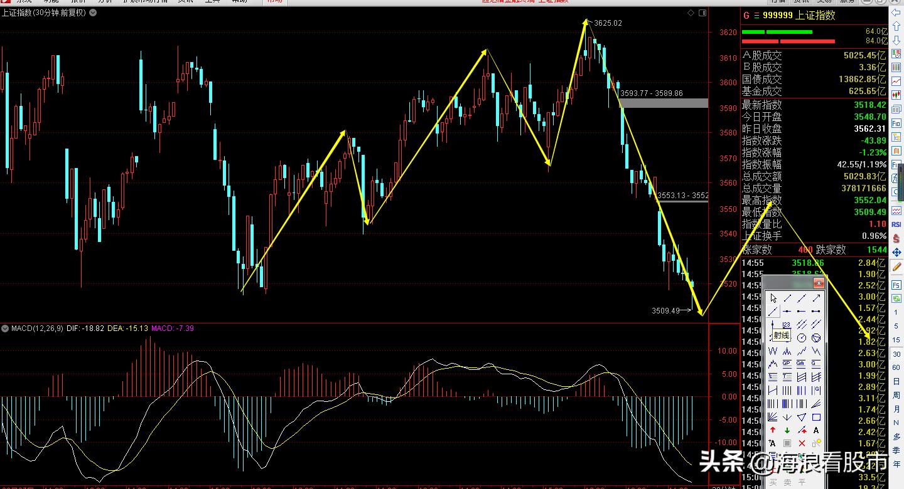Switch to daily (日) period
This screenshot has width=904, height=489.
[896, 381]
